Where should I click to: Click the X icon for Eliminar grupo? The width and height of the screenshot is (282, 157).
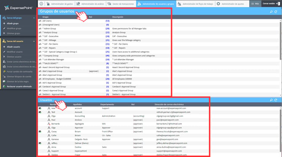(x=4, y=33)
